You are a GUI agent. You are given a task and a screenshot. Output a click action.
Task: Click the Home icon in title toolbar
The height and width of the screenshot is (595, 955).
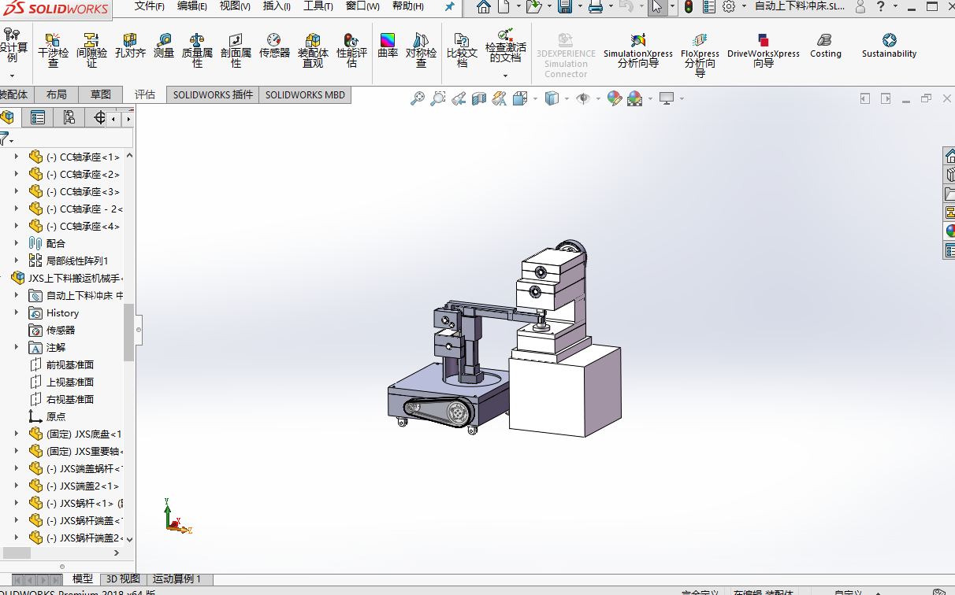[484, 6]
